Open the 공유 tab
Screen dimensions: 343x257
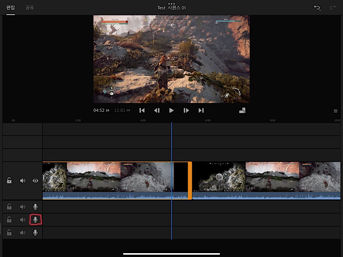pos(30,8)
